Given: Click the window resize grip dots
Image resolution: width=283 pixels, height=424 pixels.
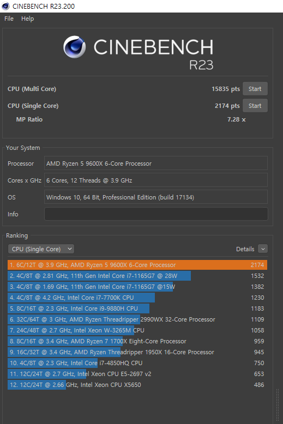Looking at the screenshot, I should pos(278,405).
